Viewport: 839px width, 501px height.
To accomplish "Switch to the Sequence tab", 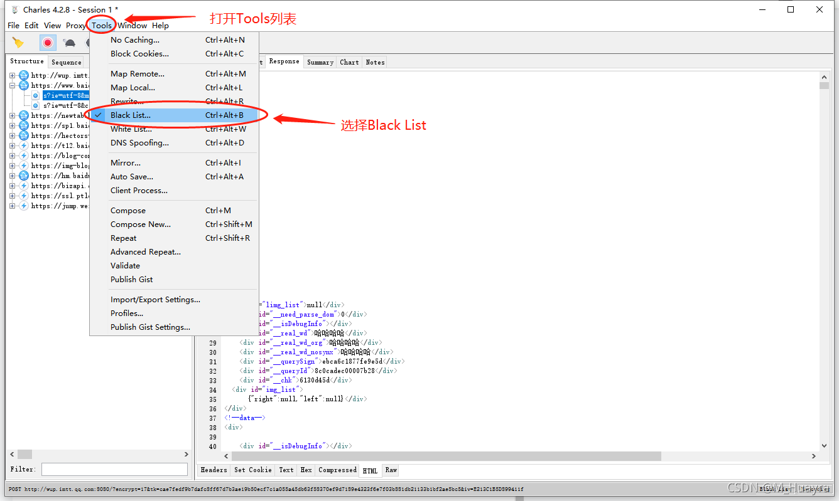I will [x=67, y=62].
